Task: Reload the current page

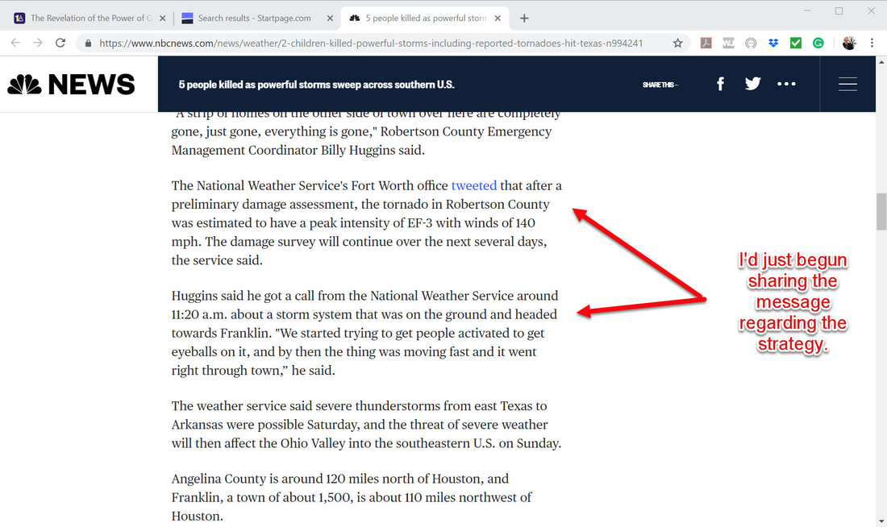Action: pos(60,44)
